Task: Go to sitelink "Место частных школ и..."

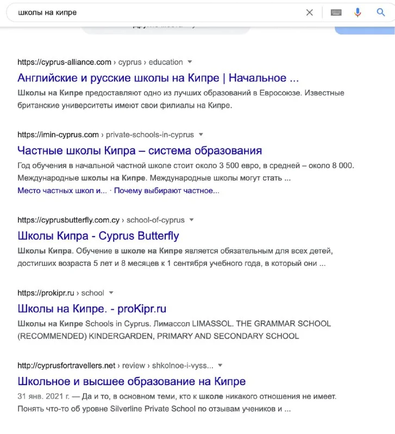Action: pyautogui.click(x=62, y=190)
